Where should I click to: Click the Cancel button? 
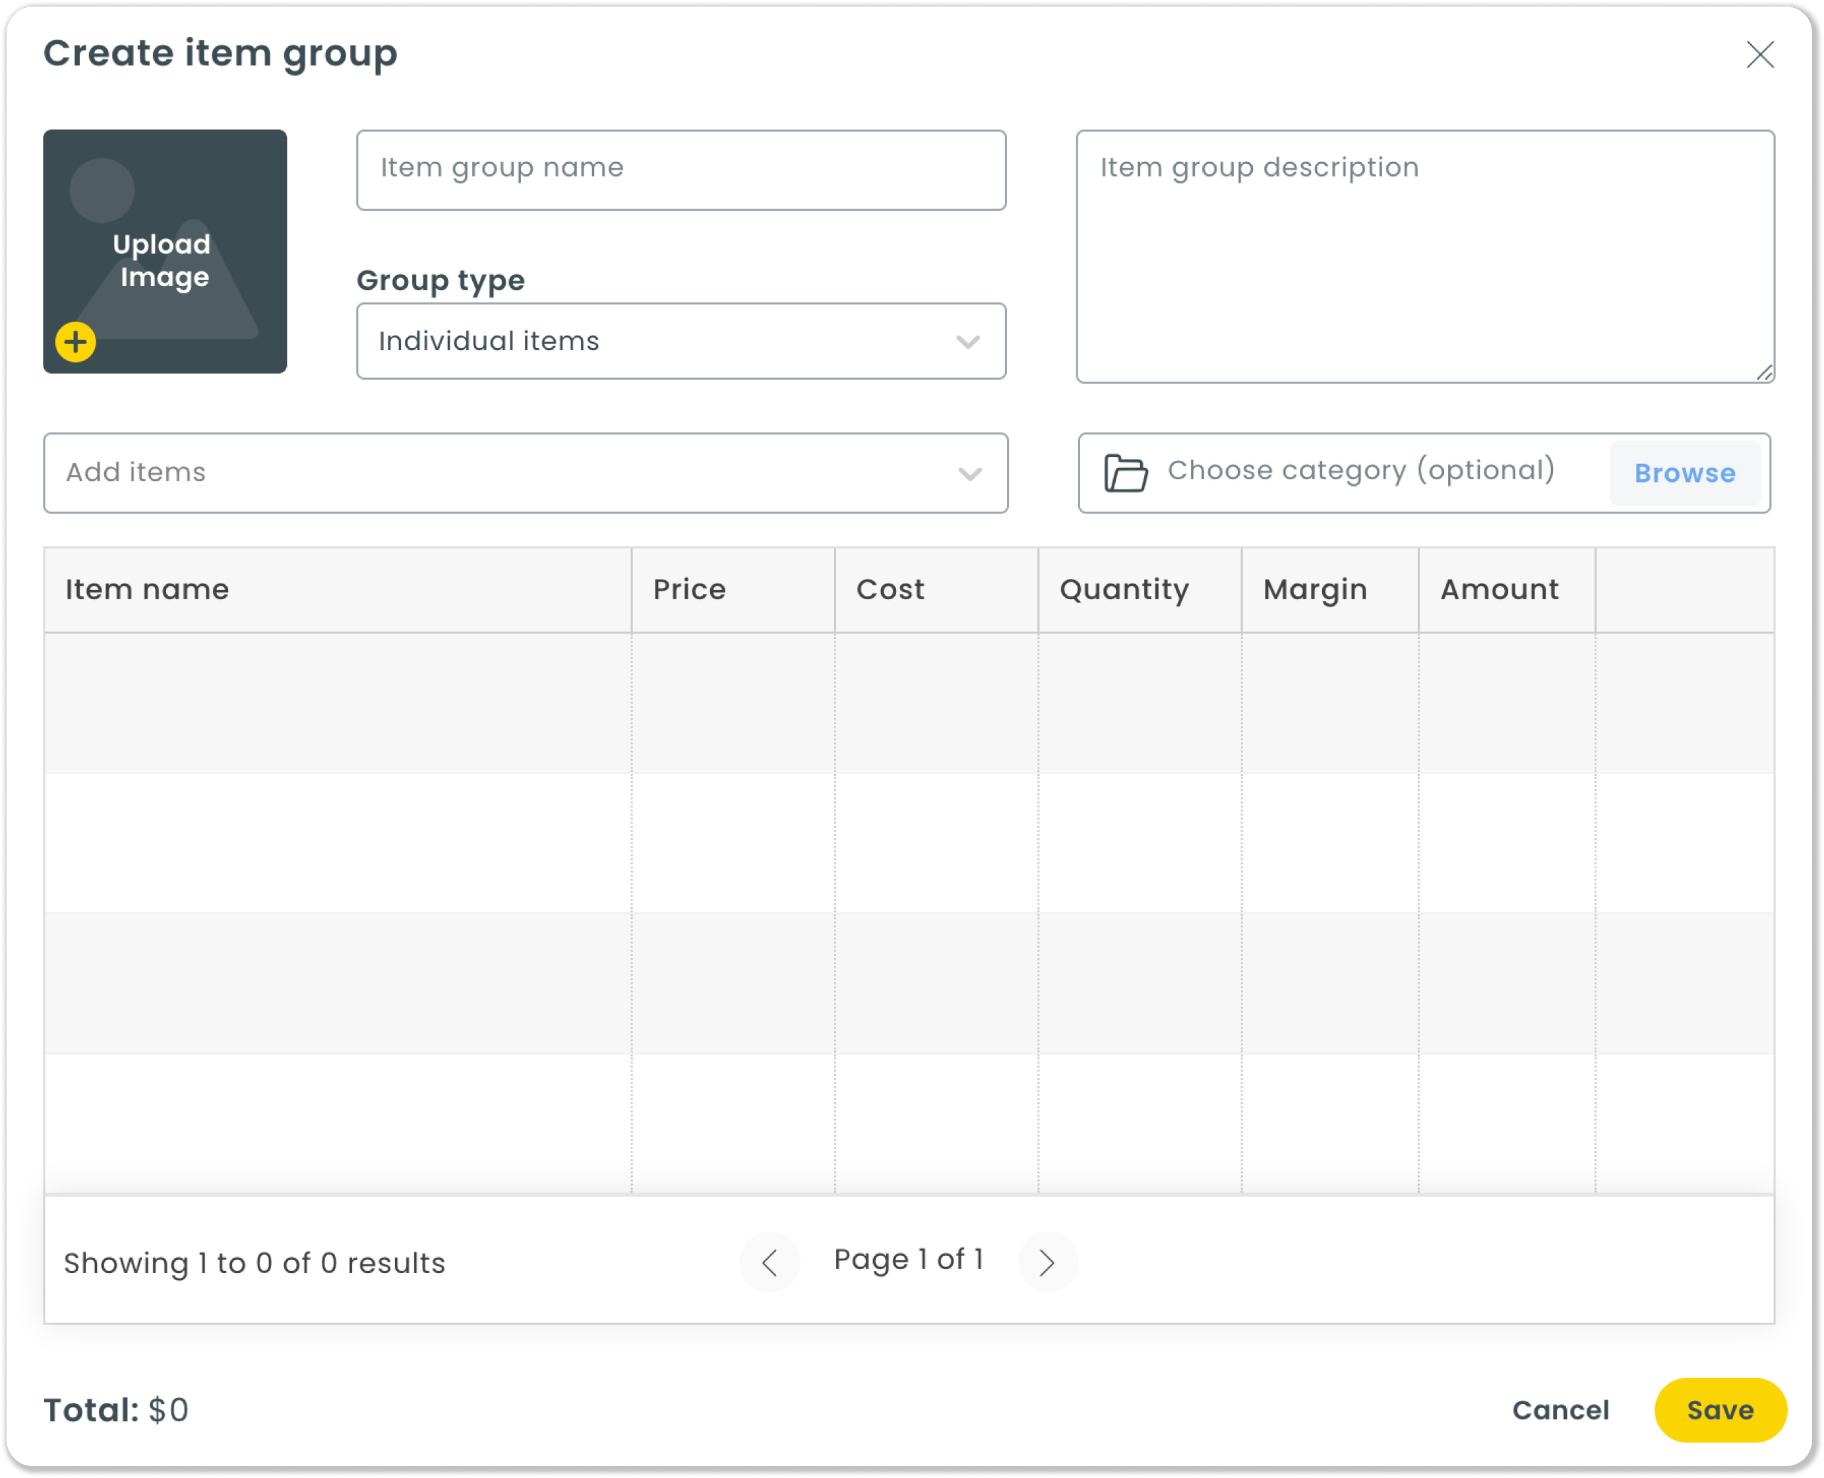click(x=1560, y=1410)
